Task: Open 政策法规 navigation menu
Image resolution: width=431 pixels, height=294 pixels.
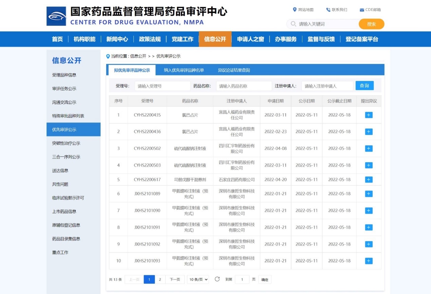Action: click(150, 39)
